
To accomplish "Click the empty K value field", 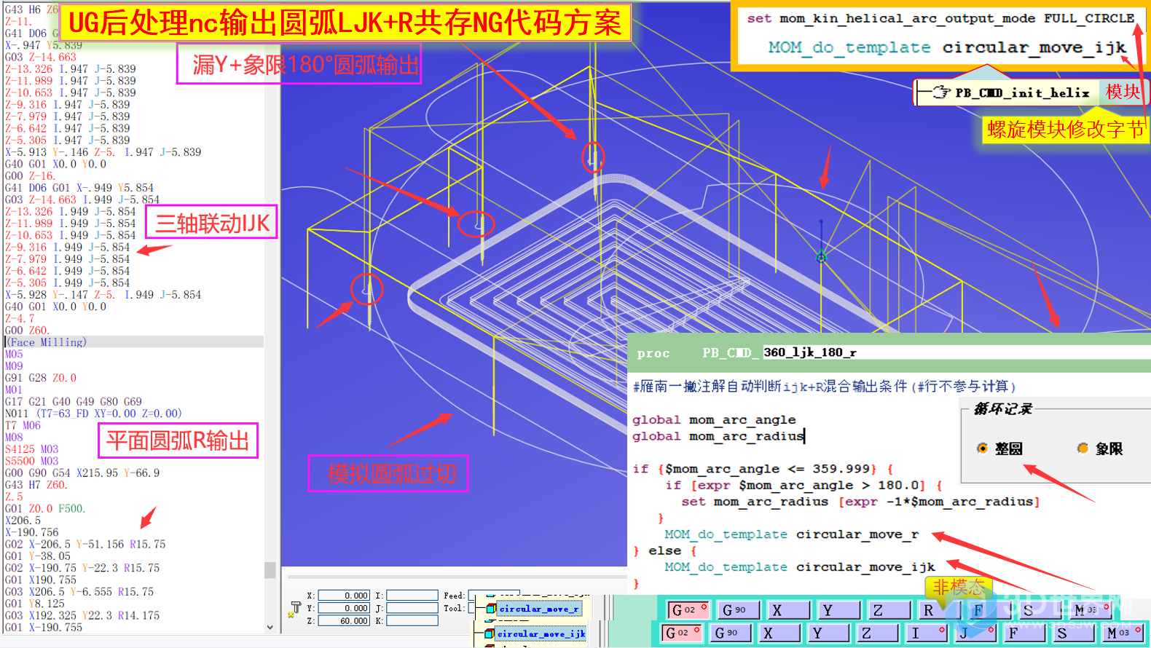I will click(412, 620).
